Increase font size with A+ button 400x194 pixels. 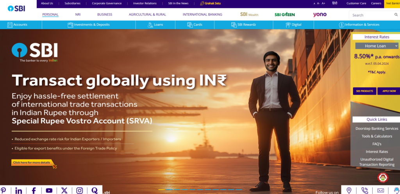(x=323, y=4)
